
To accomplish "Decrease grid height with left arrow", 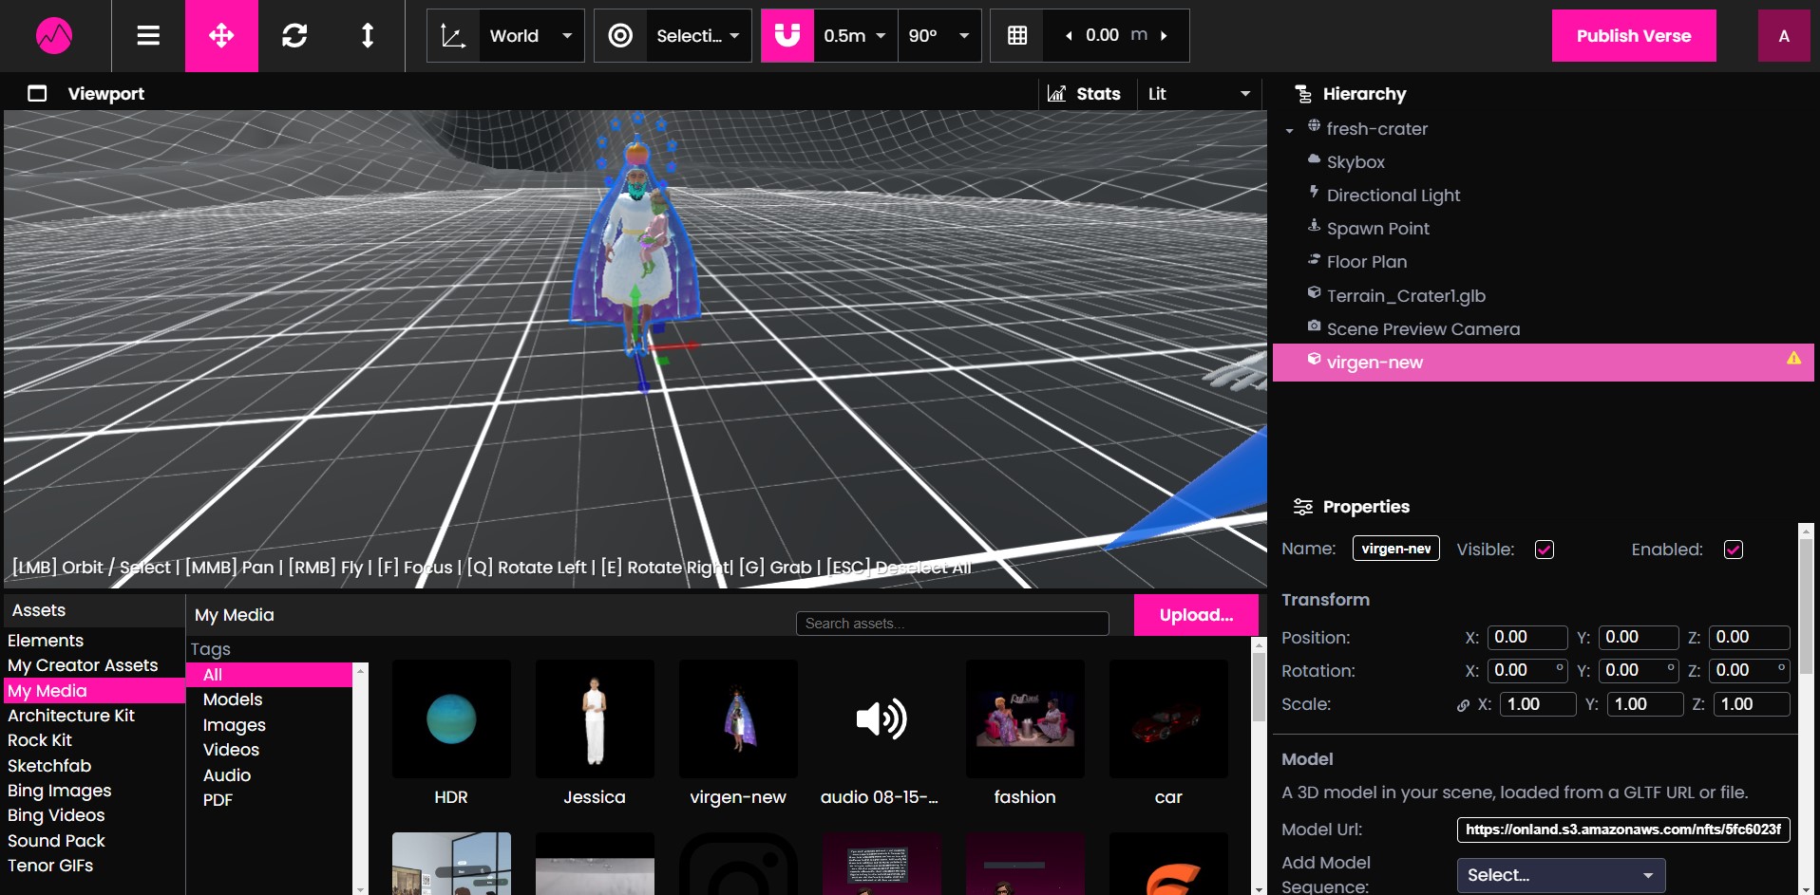I will (1069, 36).
